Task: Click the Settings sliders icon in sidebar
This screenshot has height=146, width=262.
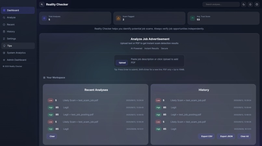Action: point(4,39)
